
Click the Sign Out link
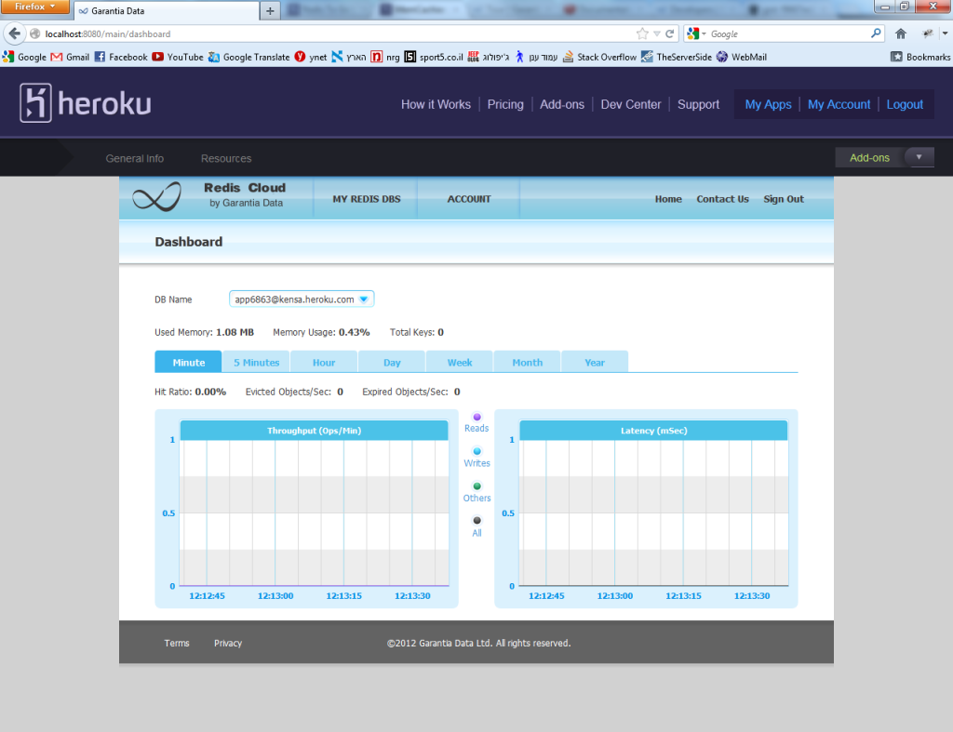(x=783, y=199)
